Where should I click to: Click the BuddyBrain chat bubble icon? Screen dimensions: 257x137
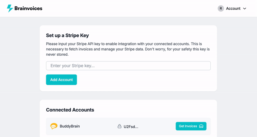[x=54, y=126]
